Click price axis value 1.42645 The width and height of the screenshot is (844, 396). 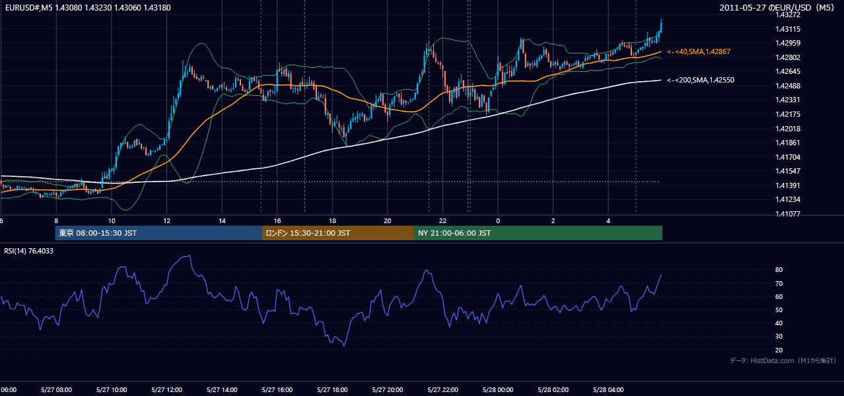[x=788, y=71]
